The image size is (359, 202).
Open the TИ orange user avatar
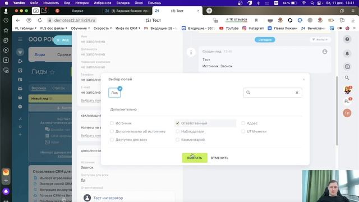[347, 113]
